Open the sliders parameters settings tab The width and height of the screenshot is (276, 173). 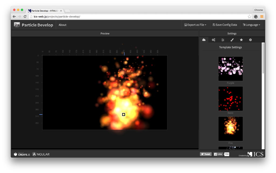pos(223,40)
